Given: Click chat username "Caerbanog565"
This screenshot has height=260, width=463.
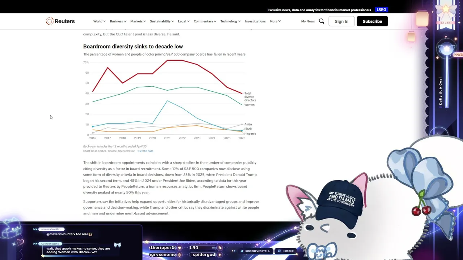Looking at the screenshot, I should 50,244.
